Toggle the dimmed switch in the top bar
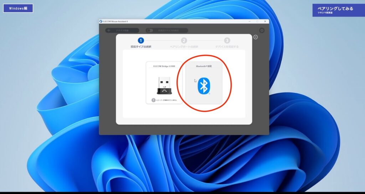Viewport: 365px width, 194px height. 150,31
